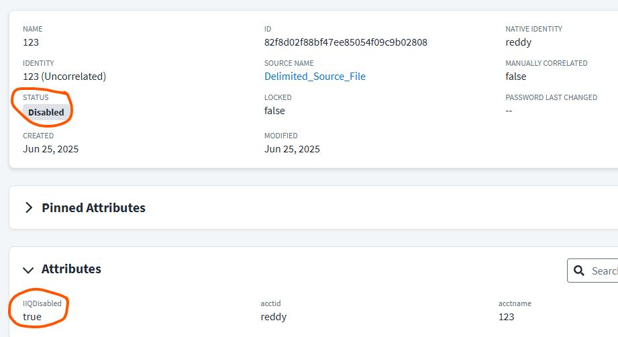Click the Created date Jun 25, 2025
Screen dimensions: 618x337
pos(50,149)
